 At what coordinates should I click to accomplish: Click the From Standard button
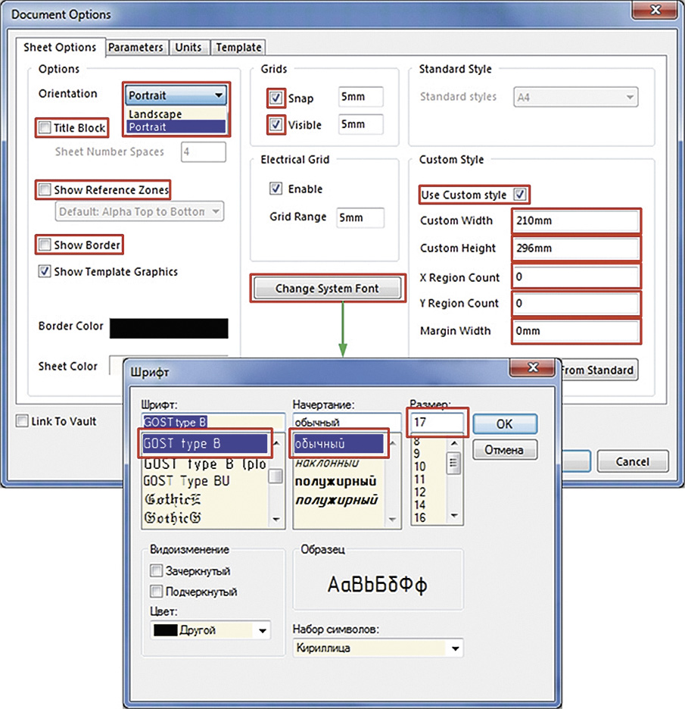599,370
